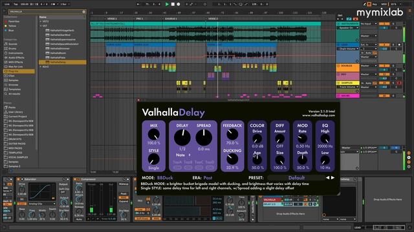
Task: Arm the round Arrangement Record button
Action: pyautogui.click(x=179, y=5)
